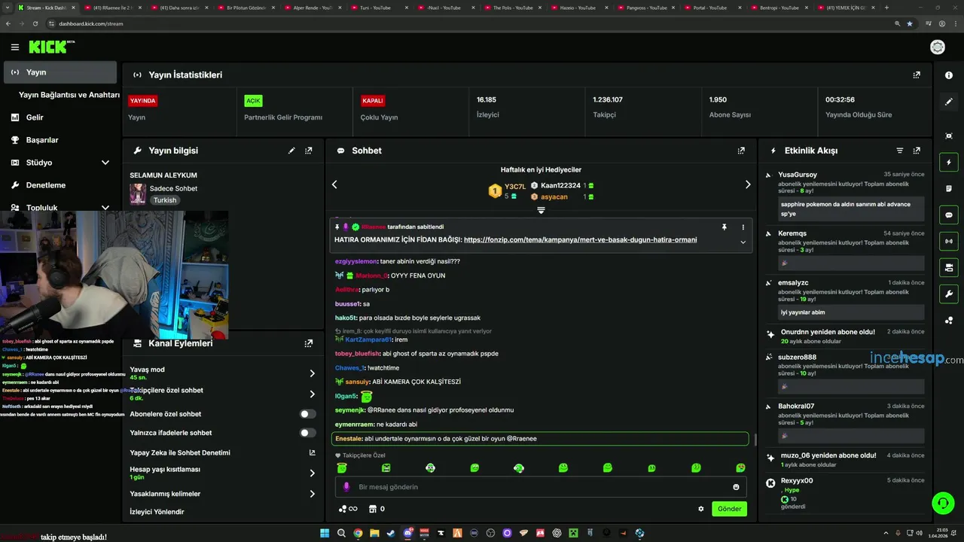Open Takipçilere özel sohbet chevron
964x542 pixels.
pyautogui.click(x=312, y=394)
